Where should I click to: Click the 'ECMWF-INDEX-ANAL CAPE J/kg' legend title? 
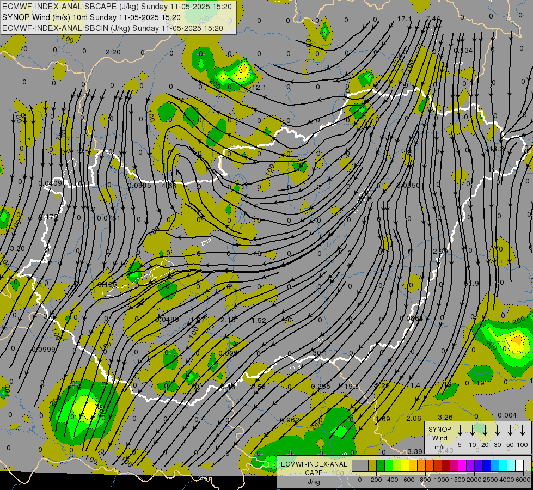tap(314, 473)
